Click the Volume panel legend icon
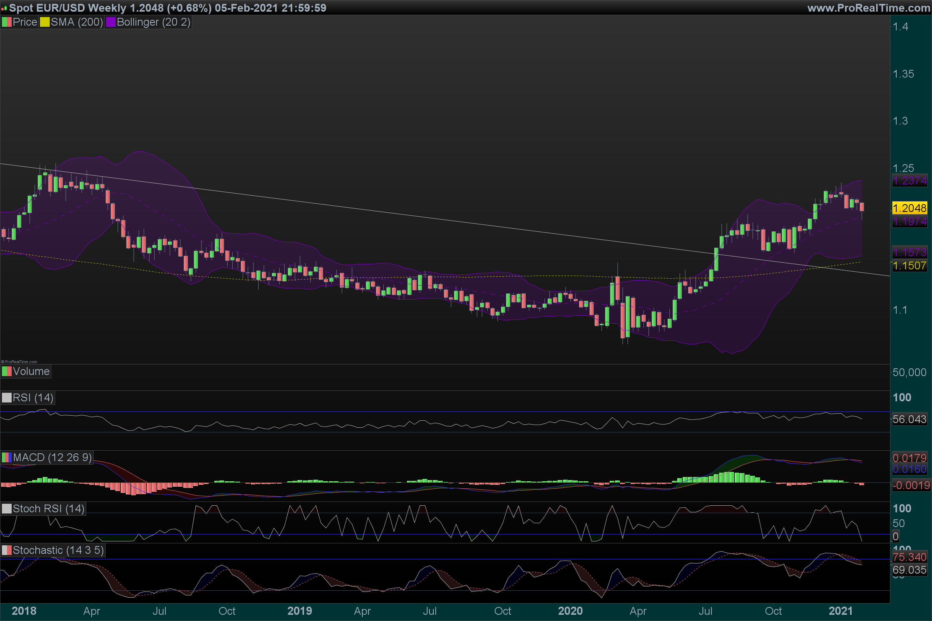This screenshot has height=621, width=932. 7,371
